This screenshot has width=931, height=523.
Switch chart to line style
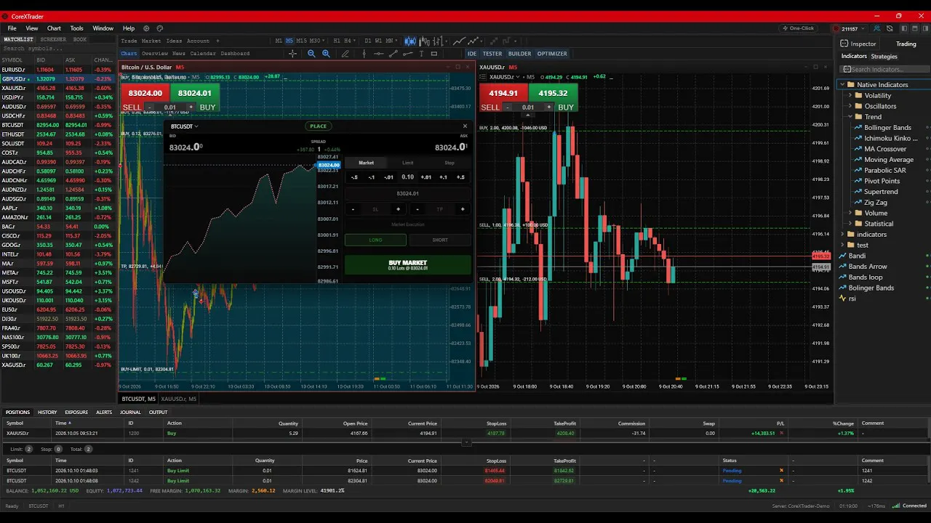(x=459, y=41)
